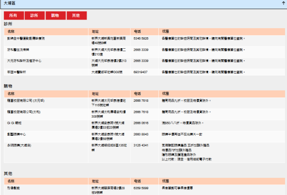Select the payment methods line starting 以上付款
287x195 pixels.
187,159
